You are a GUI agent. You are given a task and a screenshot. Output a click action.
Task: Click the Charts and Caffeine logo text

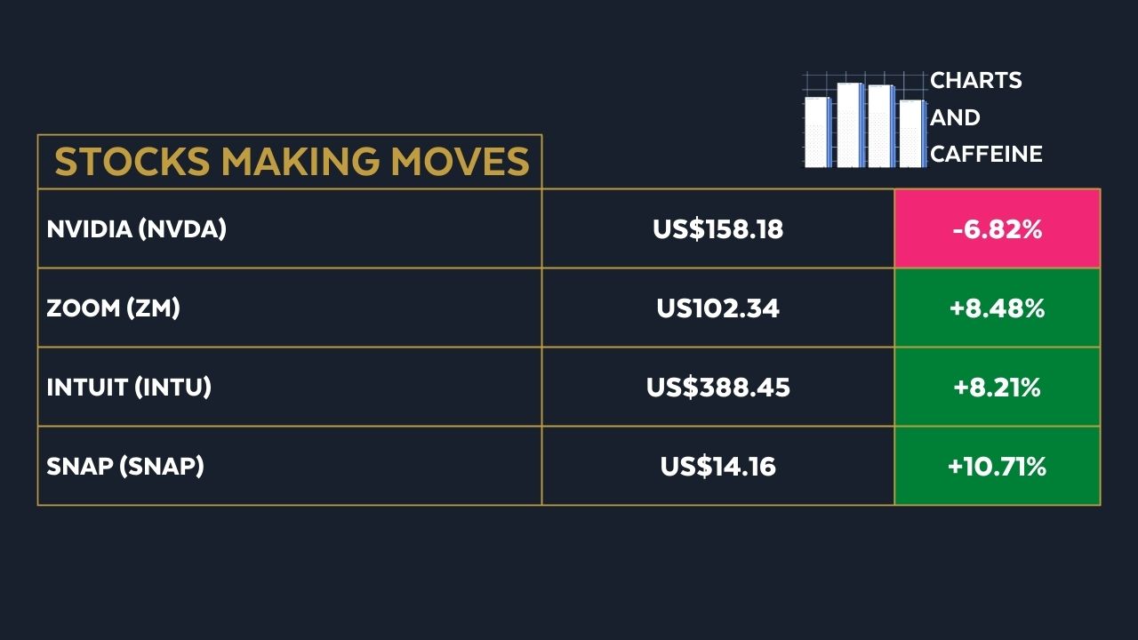pyautogui.click(x=985, y=117)
